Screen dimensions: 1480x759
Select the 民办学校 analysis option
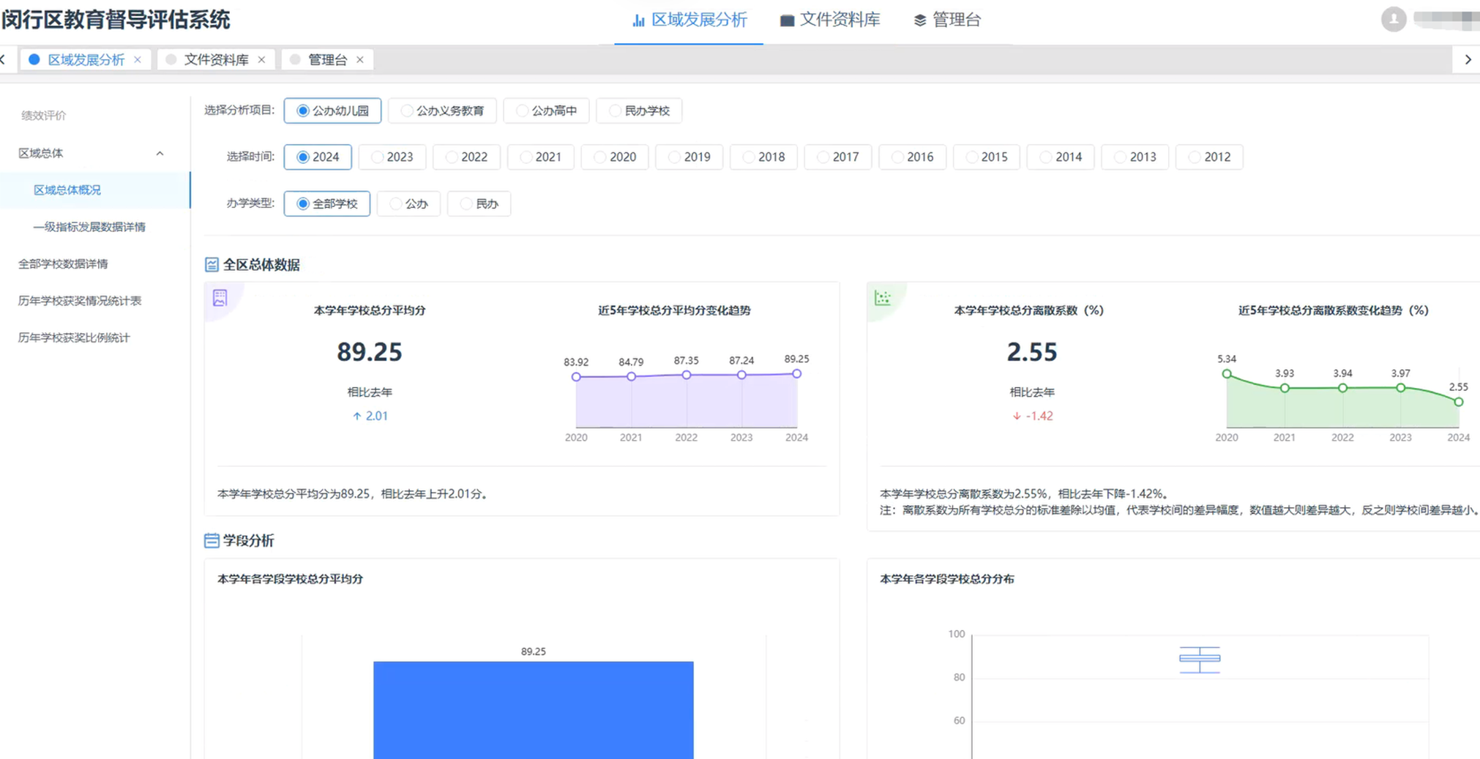point(639,111)
